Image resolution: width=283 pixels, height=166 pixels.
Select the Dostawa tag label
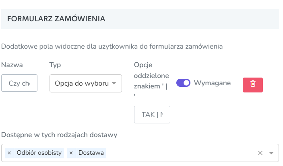(x=91, y=153)
